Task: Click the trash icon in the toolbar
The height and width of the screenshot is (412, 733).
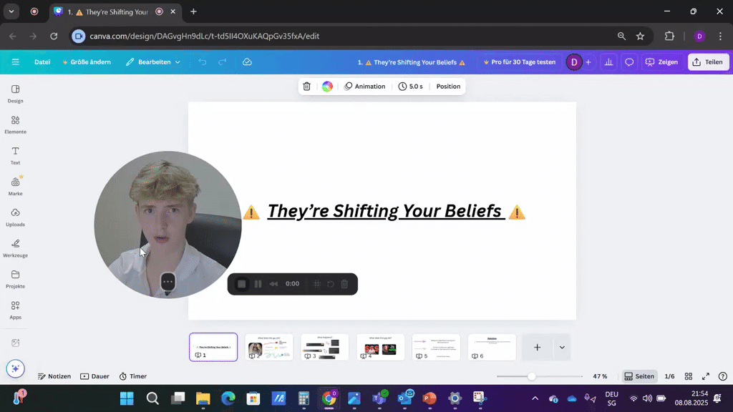Action: 306,86
